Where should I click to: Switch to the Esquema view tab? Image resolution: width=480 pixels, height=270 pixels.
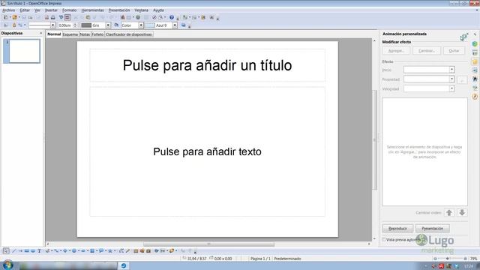pyautogui.click(x=70, y=34)
